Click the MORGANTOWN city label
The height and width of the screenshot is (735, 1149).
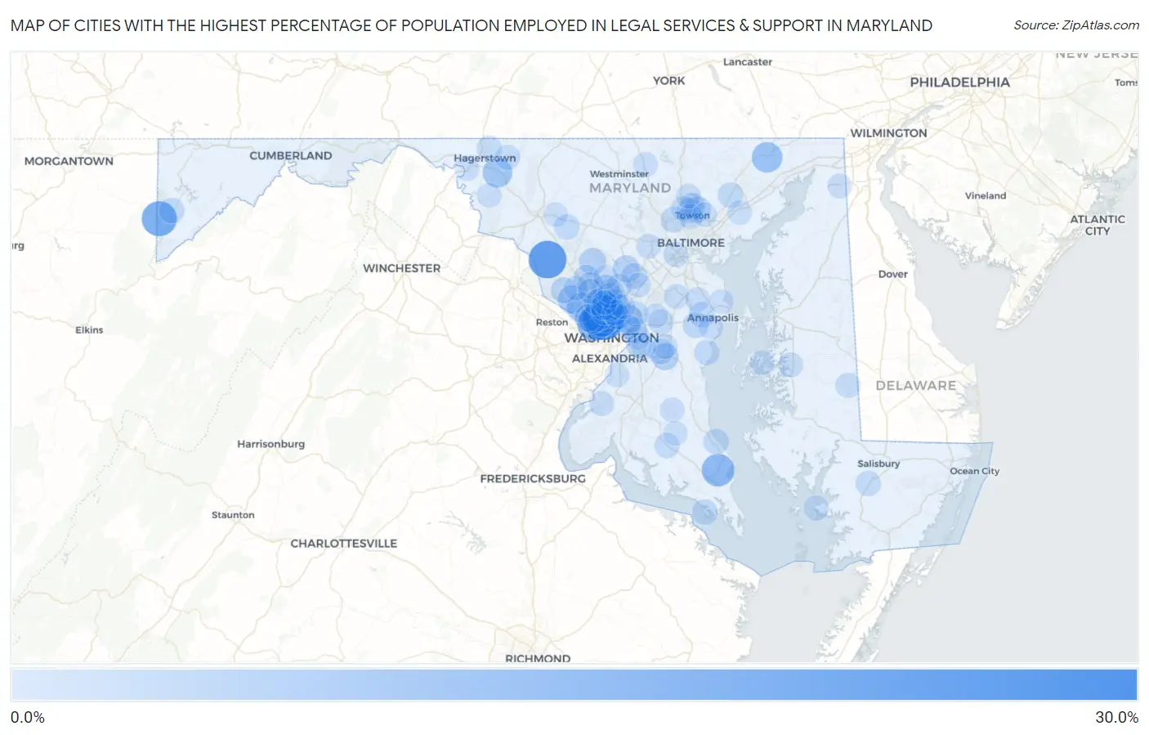pos(69,161)
